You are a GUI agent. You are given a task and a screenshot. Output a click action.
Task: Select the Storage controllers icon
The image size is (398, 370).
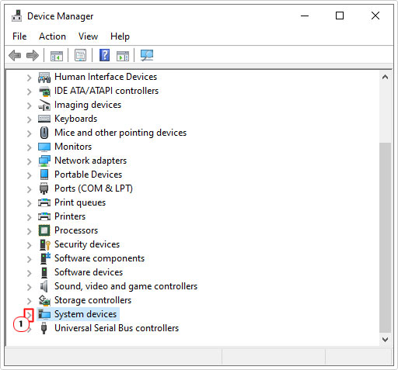click(x=44, y=300)
